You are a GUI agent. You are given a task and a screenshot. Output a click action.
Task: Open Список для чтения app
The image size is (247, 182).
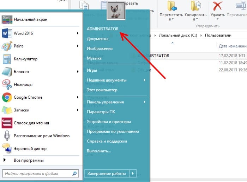[x=31, y=123]
